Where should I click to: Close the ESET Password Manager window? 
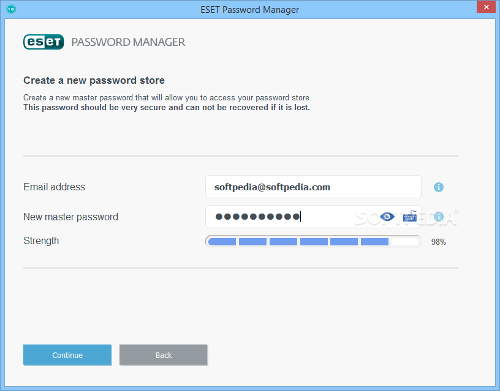(486, 7)
